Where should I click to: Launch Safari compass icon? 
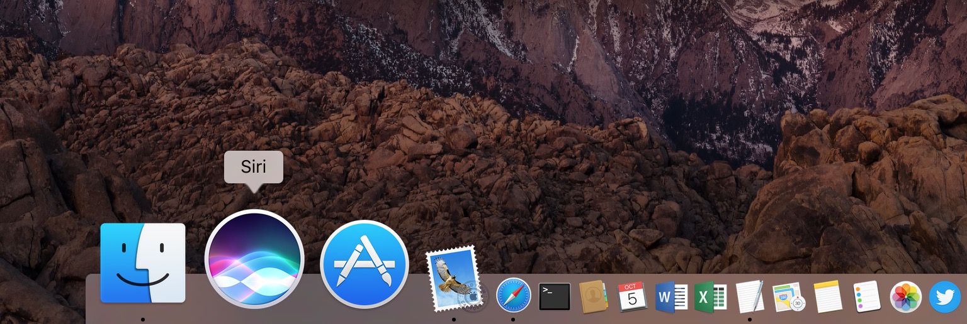click(513, 296)
